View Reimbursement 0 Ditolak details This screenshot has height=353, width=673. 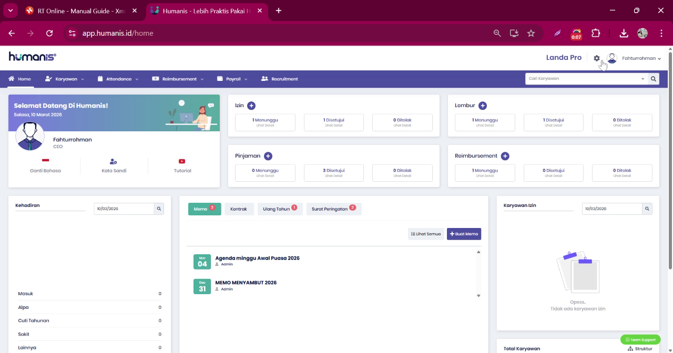[622, 173]
